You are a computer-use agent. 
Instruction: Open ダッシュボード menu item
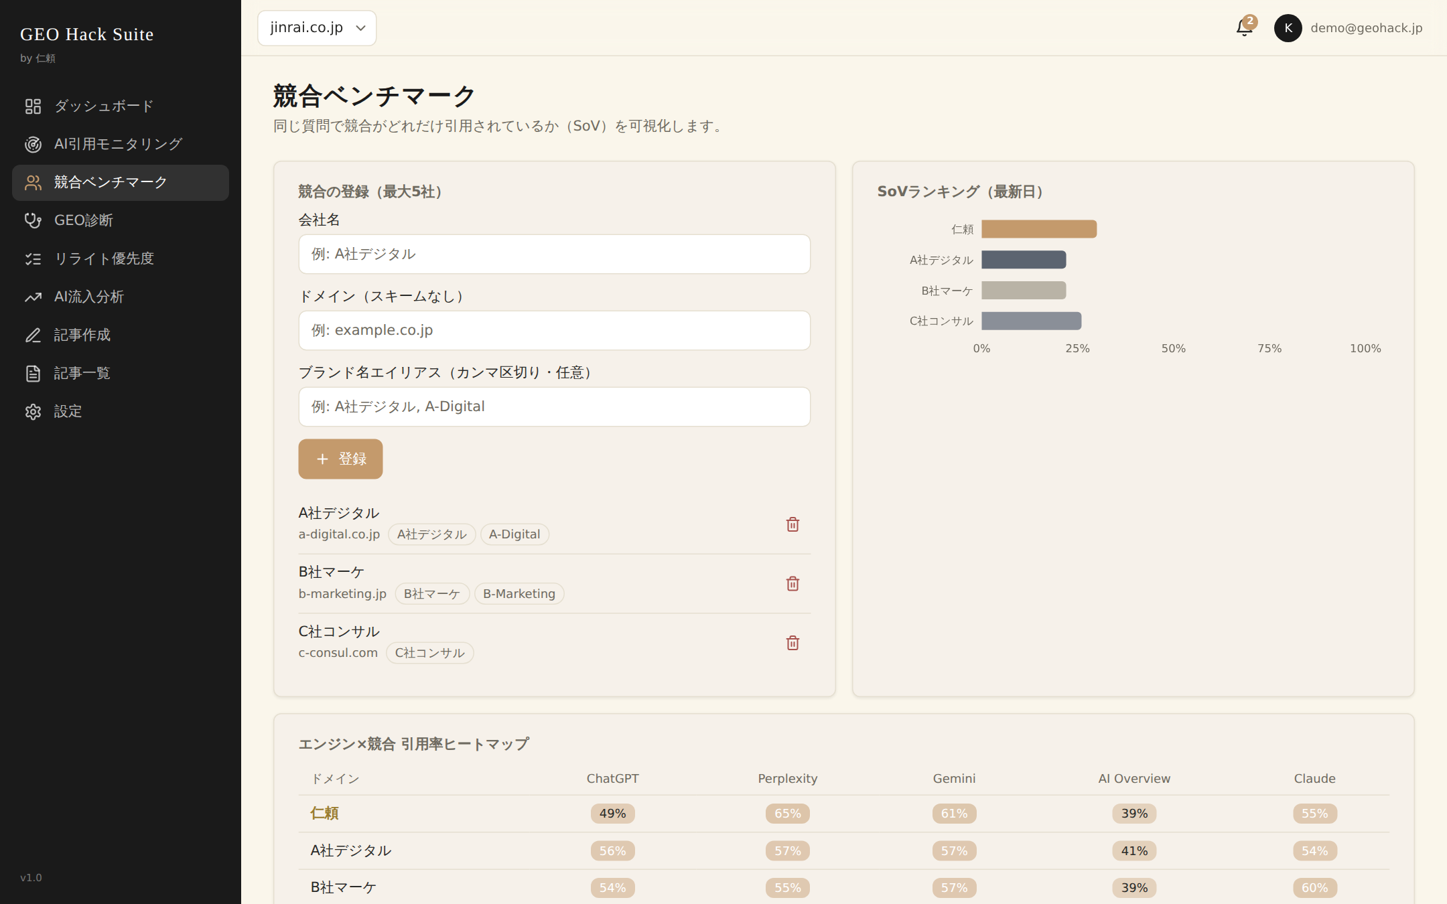pos(121,106)
